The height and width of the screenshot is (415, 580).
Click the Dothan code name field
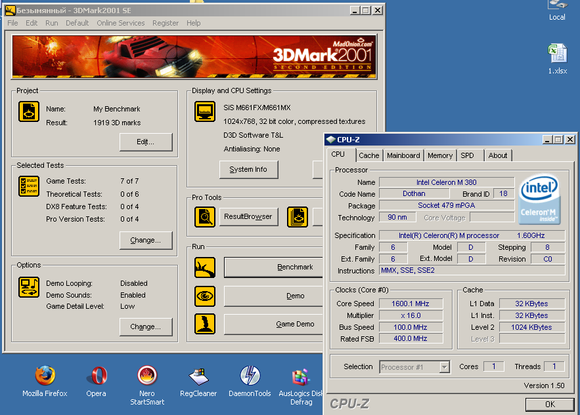pos(414,194)
